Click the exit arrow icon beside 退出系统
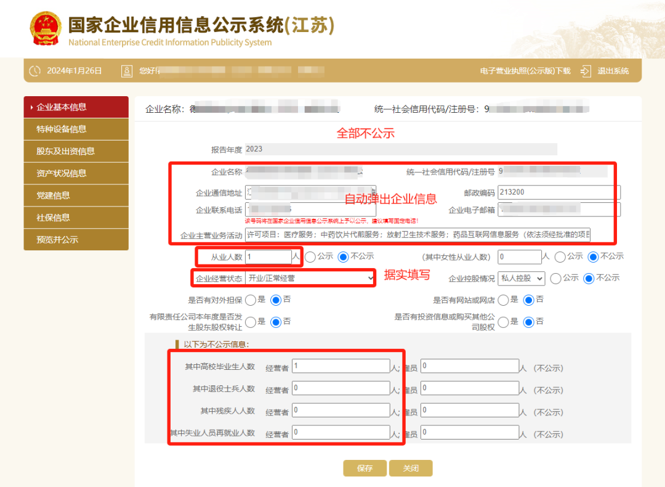This screenshot has height=487, width=665. coord(584,70)
